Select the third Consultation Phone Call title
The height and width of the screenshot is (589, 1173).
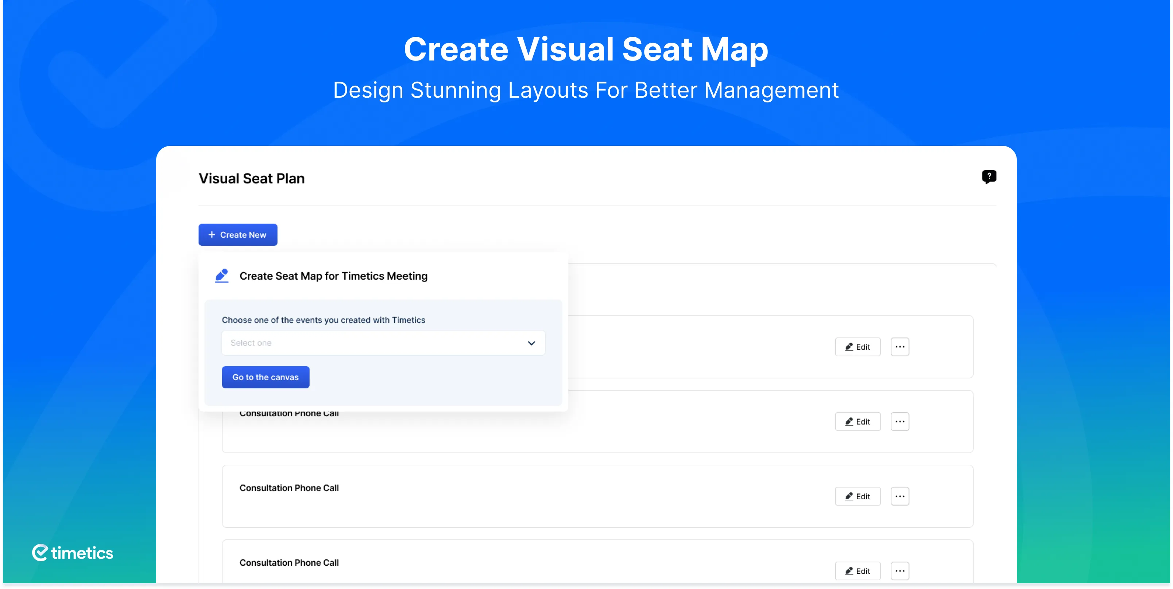pos(289,488)
